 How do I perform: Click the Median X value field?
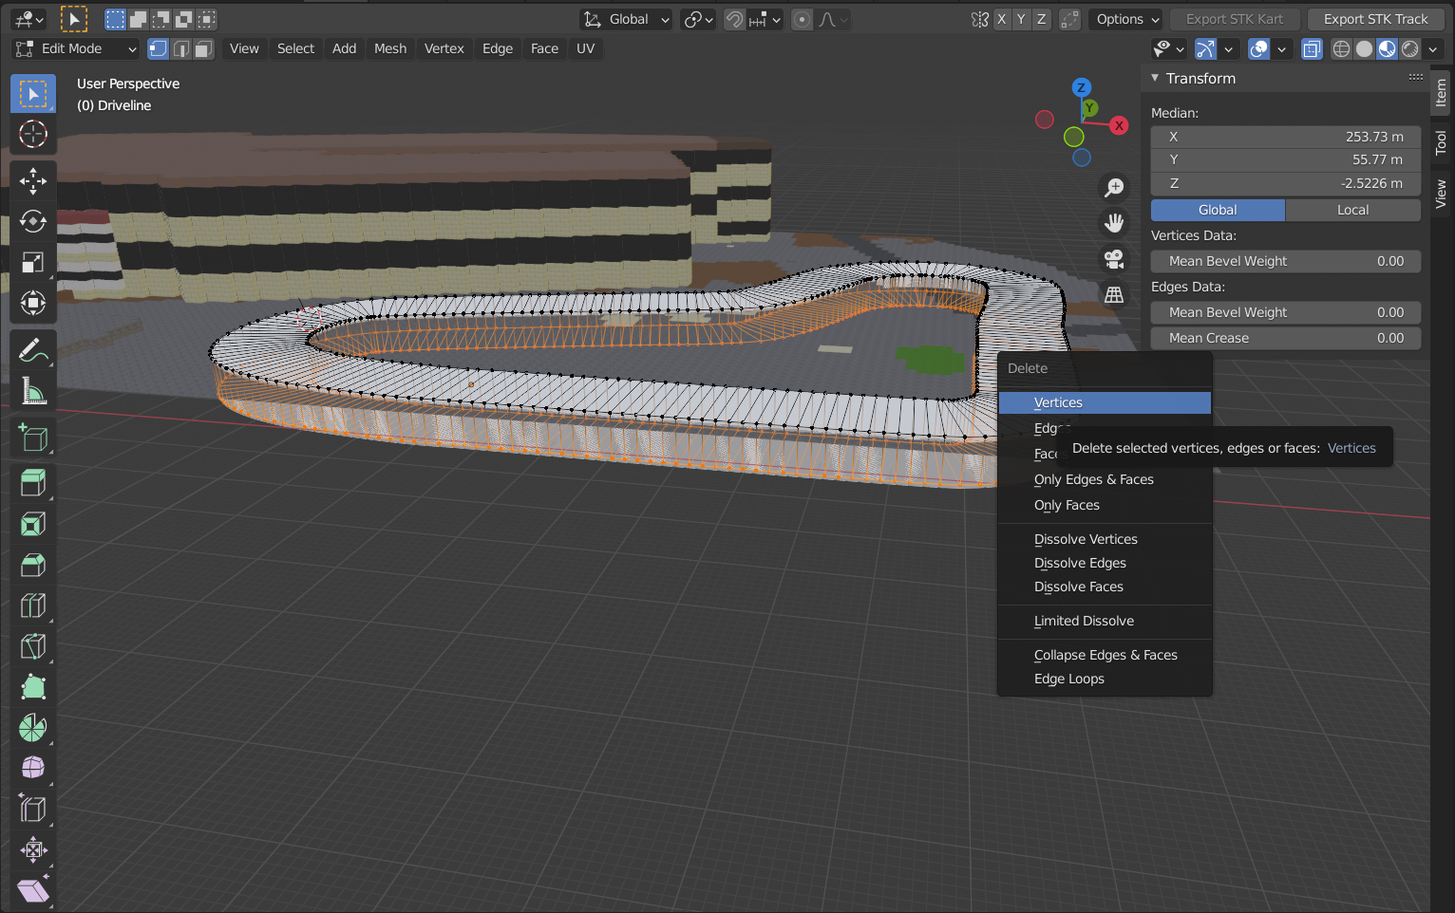pyautogui.click(x=1285, y=137)
